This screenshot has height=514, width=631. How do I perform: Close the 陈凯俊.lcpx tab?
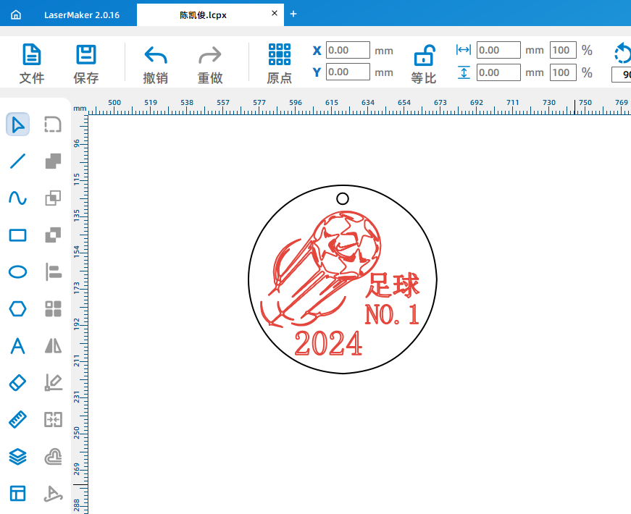[x=275, y=14]
